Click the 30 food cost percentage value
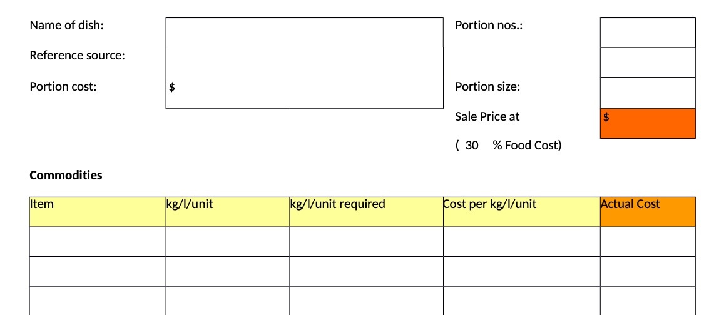 coord(472,146)
